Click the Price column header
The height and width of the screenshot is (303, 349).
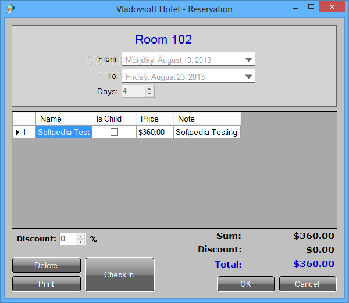click(155, 119)
